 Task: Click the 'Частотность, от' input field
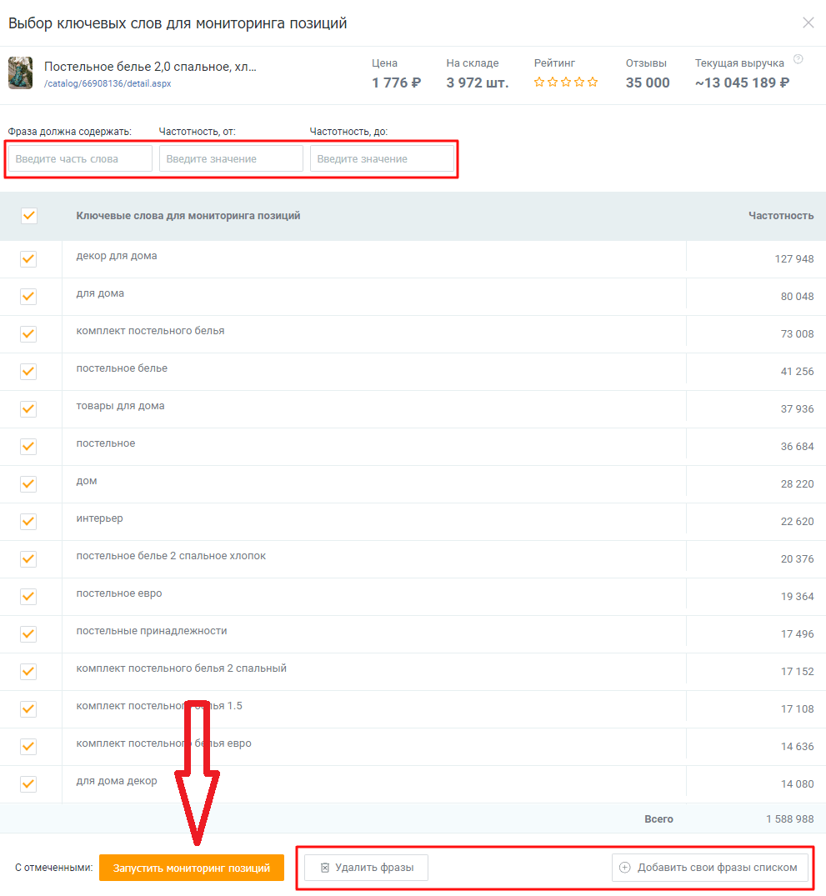(x=231, y=159)
